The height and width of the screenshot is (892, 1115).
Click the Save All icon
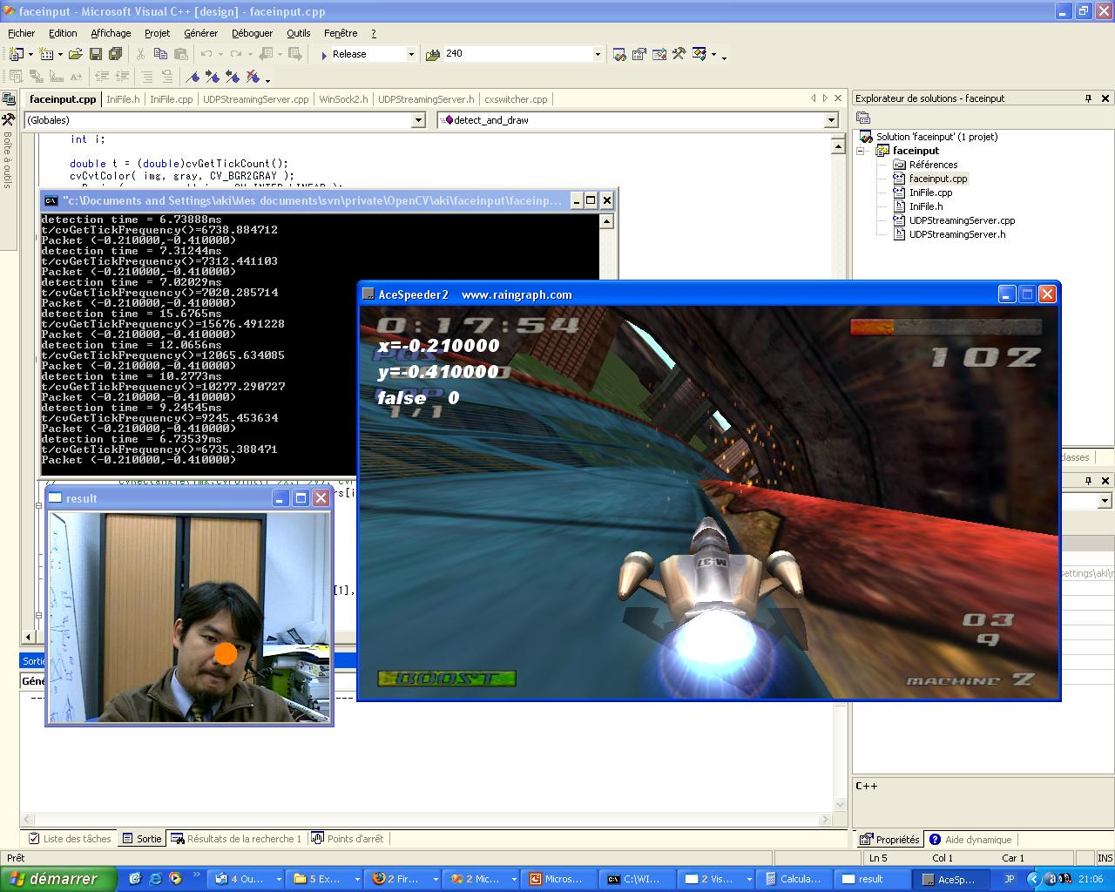click(115, 54)
